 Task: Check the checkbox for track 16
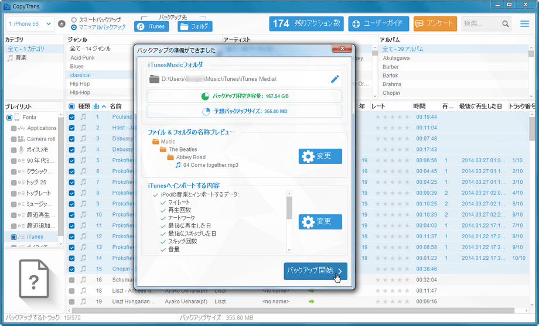71,280
